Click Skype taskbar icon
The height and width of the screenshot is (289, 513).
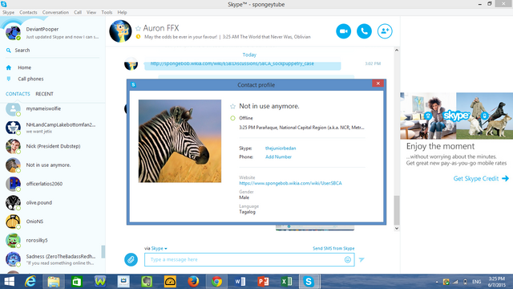point(309,282)
